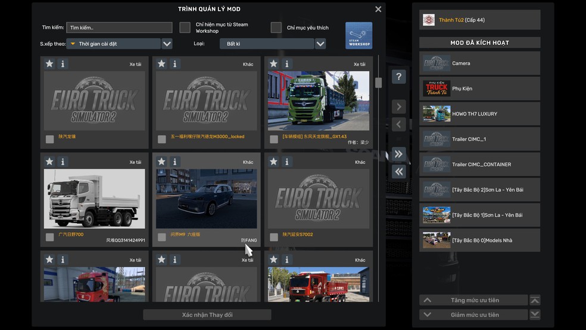Open info for the 问界M9 mod

[x=175, y=162]
